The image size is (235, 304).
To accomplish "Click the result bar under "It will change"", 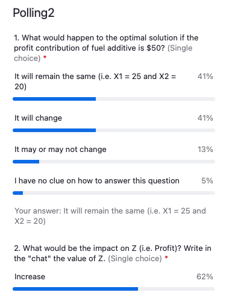I will click(114, 130).
